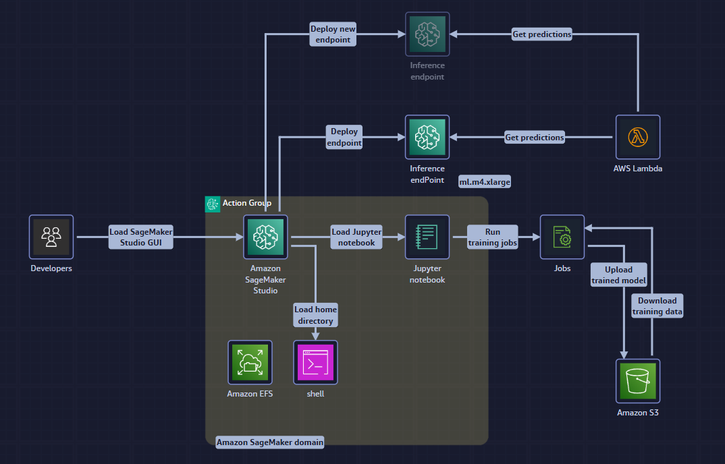
Task: Click the 'Jupyter notebook' caption text
Action: [x=427, y=274]
